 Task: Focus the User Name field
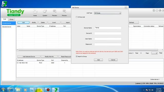click(x=108, y=39)
